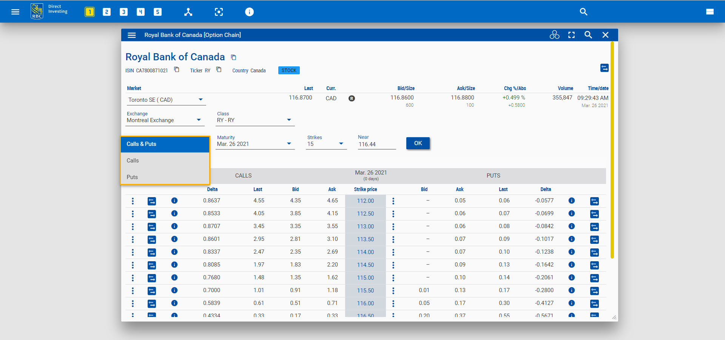Open call options menu for strike 112.00
The width and height of the screenshot is (725, 340).
(133, 201)
